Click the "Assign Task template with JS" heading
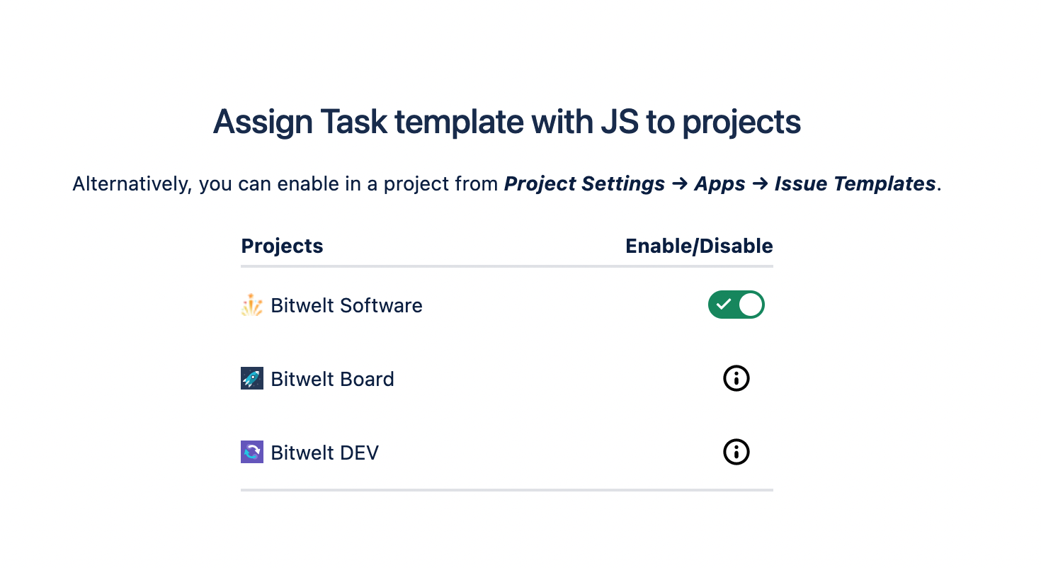 pyautogui.click(x=506, y=122)
